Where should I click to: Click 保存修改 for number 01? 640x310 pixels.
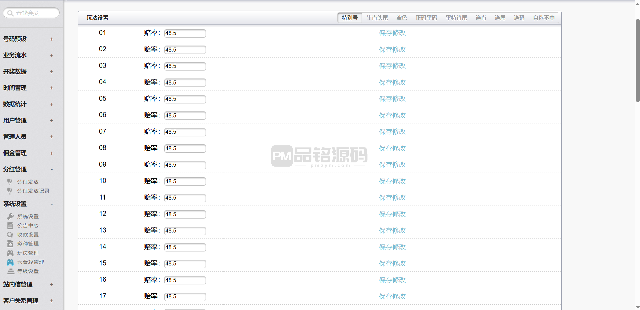coord(392,33)
